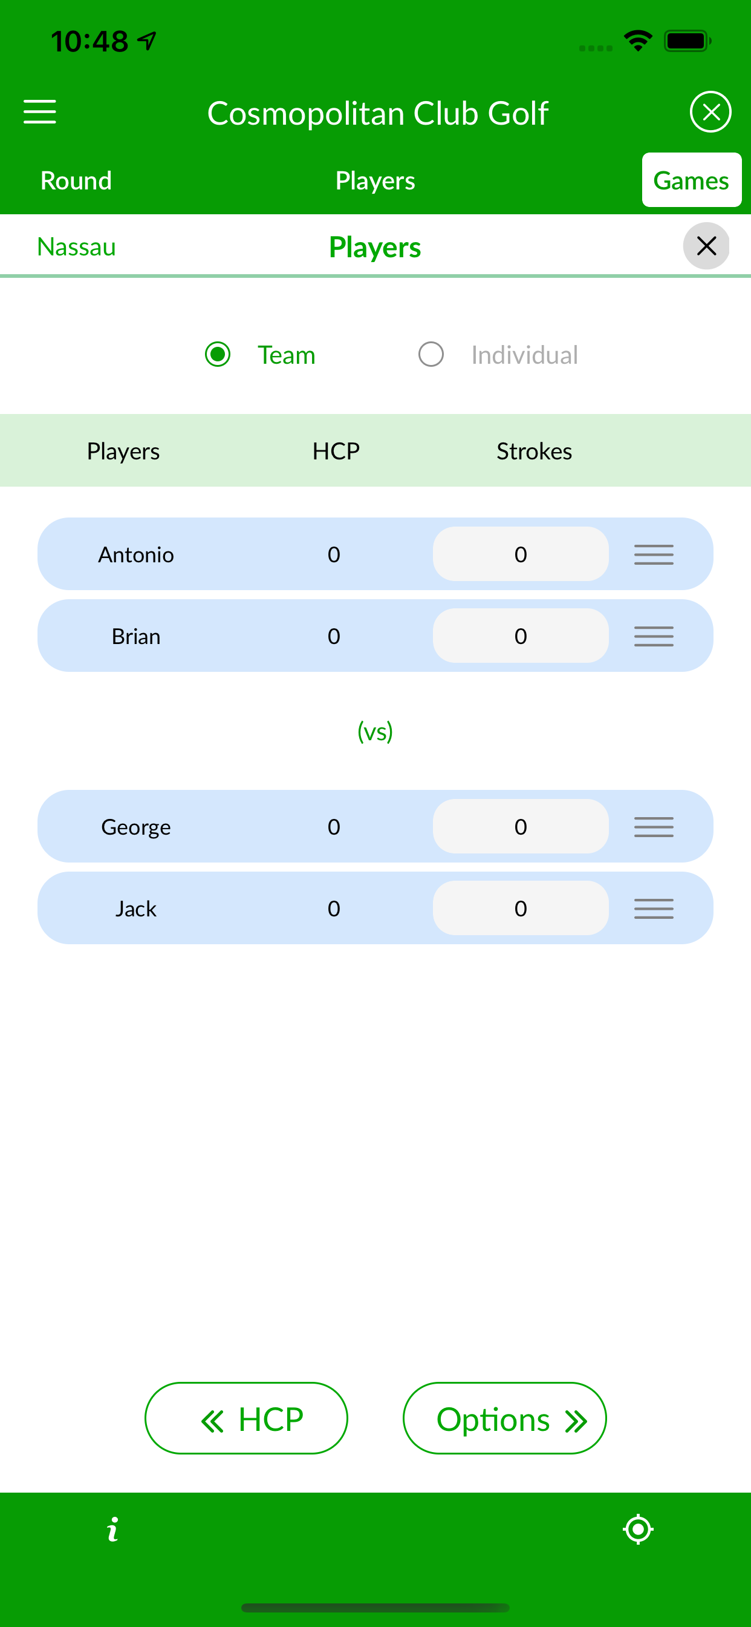Tap the info icon in bottom bar
Image resolution: width=751 pixels, height=1627 pixels.
(112, 1529)
